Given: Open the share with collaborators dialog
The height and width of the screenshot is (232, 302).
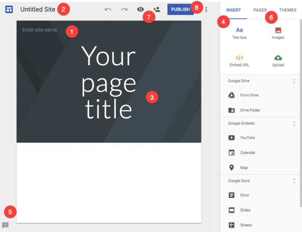Looking at the screenshot, I should point(157,10).
